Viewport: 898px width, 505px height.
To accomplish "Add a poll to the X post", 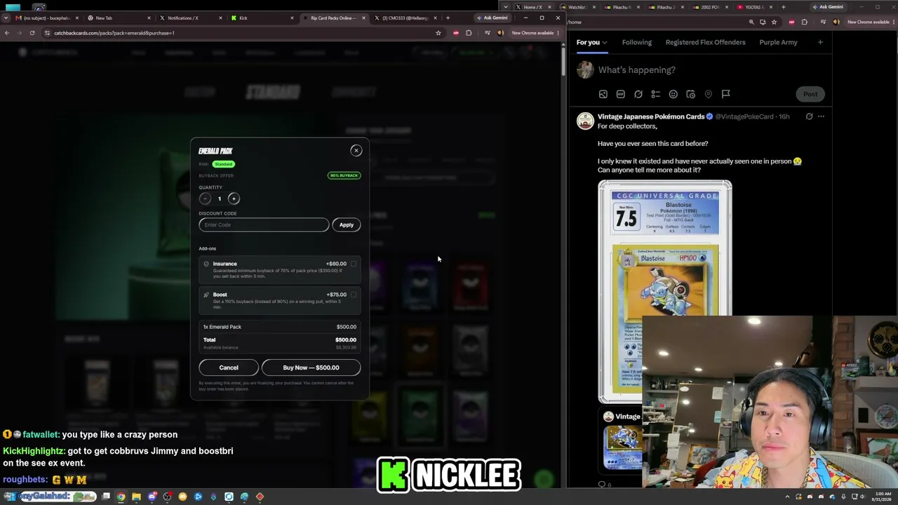I will coord(655,94).
